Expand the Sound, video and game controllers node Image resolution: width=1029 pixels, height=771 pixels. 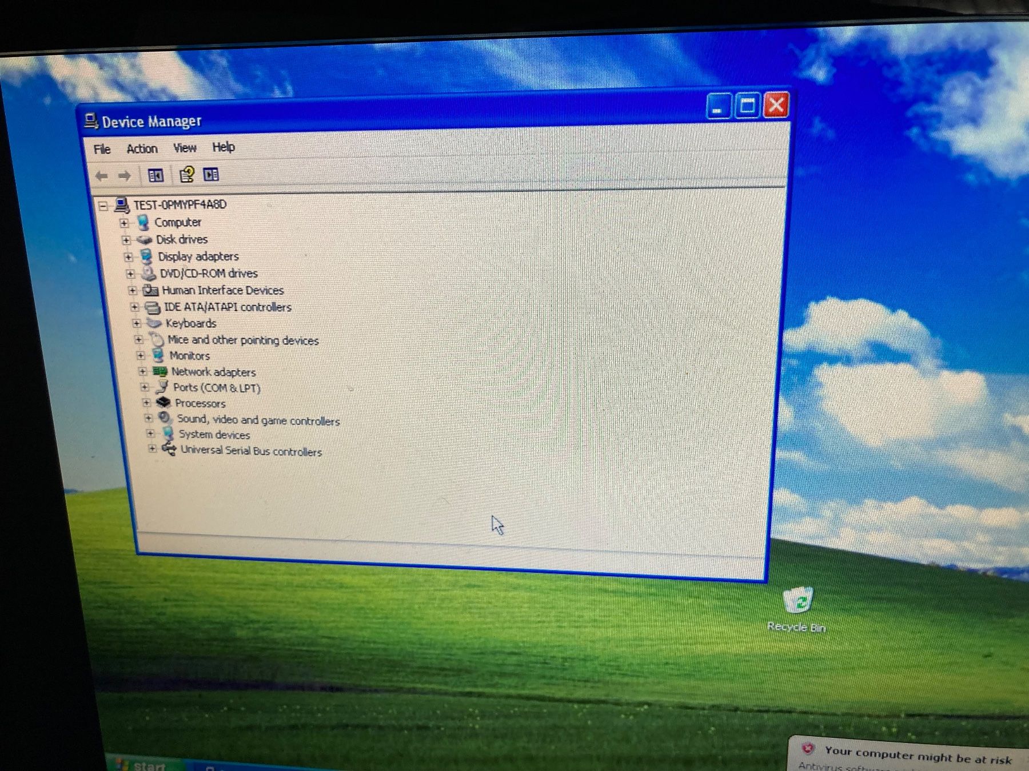(x=148, y=418)
